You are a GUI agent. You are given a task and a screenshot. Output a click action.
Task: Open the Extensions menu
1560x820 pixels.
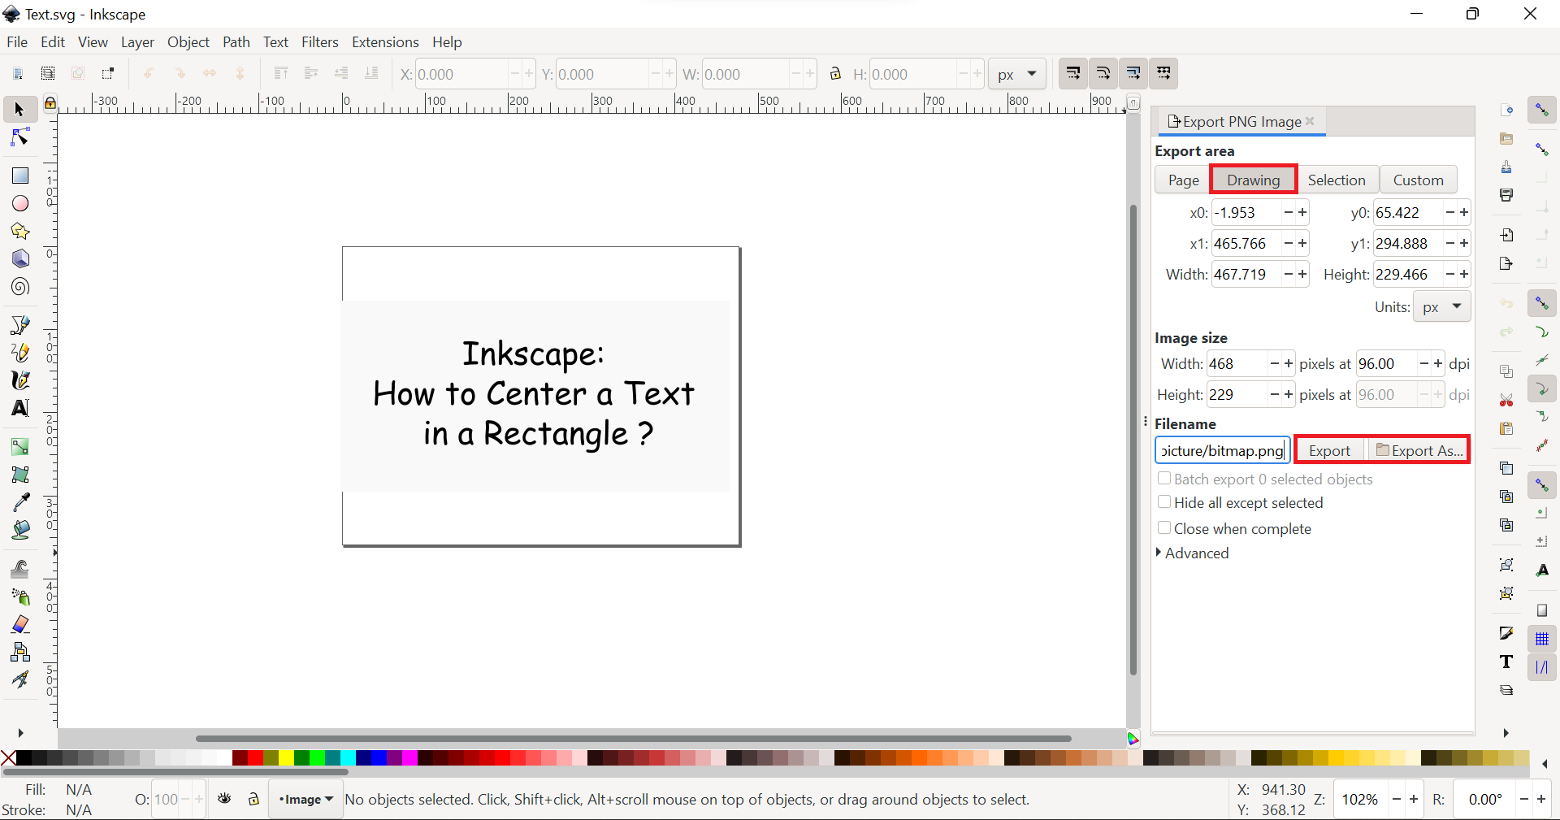pos(385,42)
